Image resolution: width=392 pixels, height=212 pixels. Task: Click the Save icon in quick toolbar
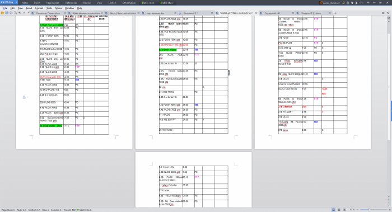tap(7, 13)
